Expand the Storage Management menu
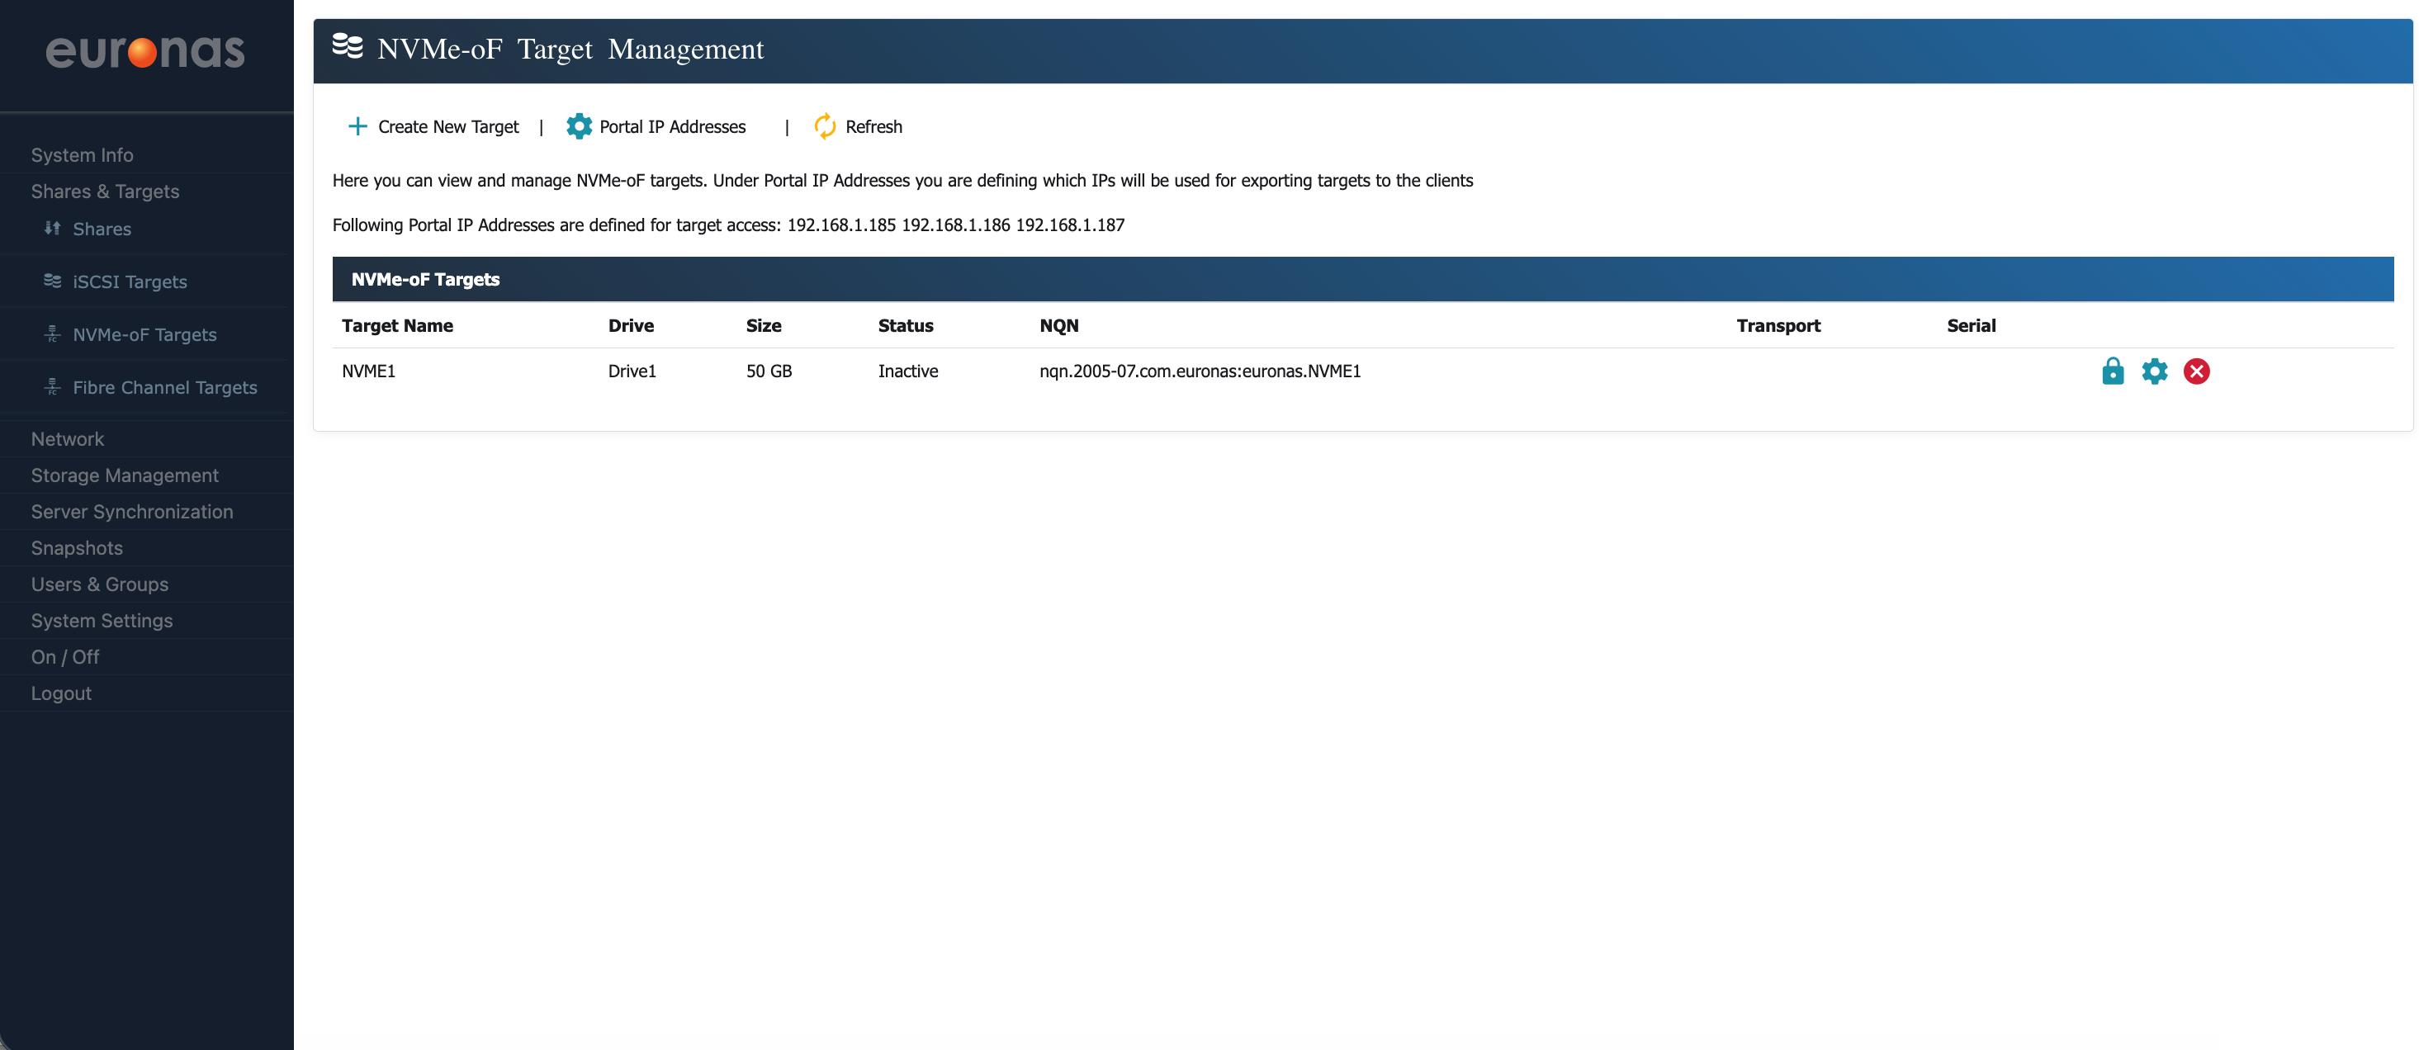Screen dimensions: 2419x1050 [125, 475]
